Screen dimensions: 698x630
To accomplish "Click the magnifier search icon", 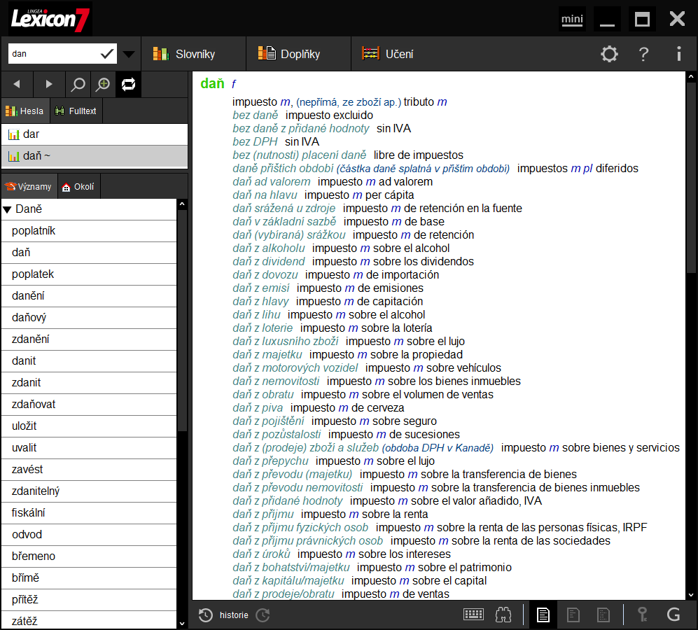I will (x=78, y=85).
